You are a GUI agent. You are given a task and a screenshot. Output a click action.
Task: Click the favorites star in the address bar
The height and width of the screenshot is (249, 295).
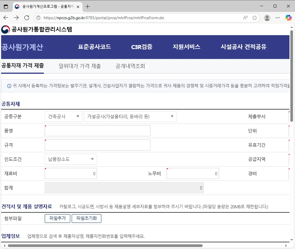[255, 18]
